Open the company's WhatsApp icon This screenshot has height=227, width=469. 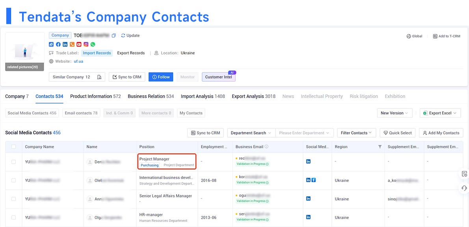(93, 44)
